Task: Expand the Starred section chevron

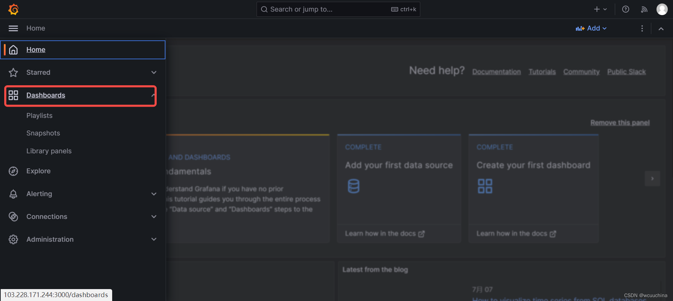Action: 154,73
